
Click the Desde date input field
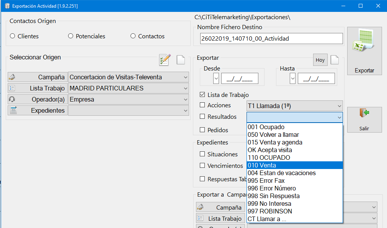[x=240, y=79]
